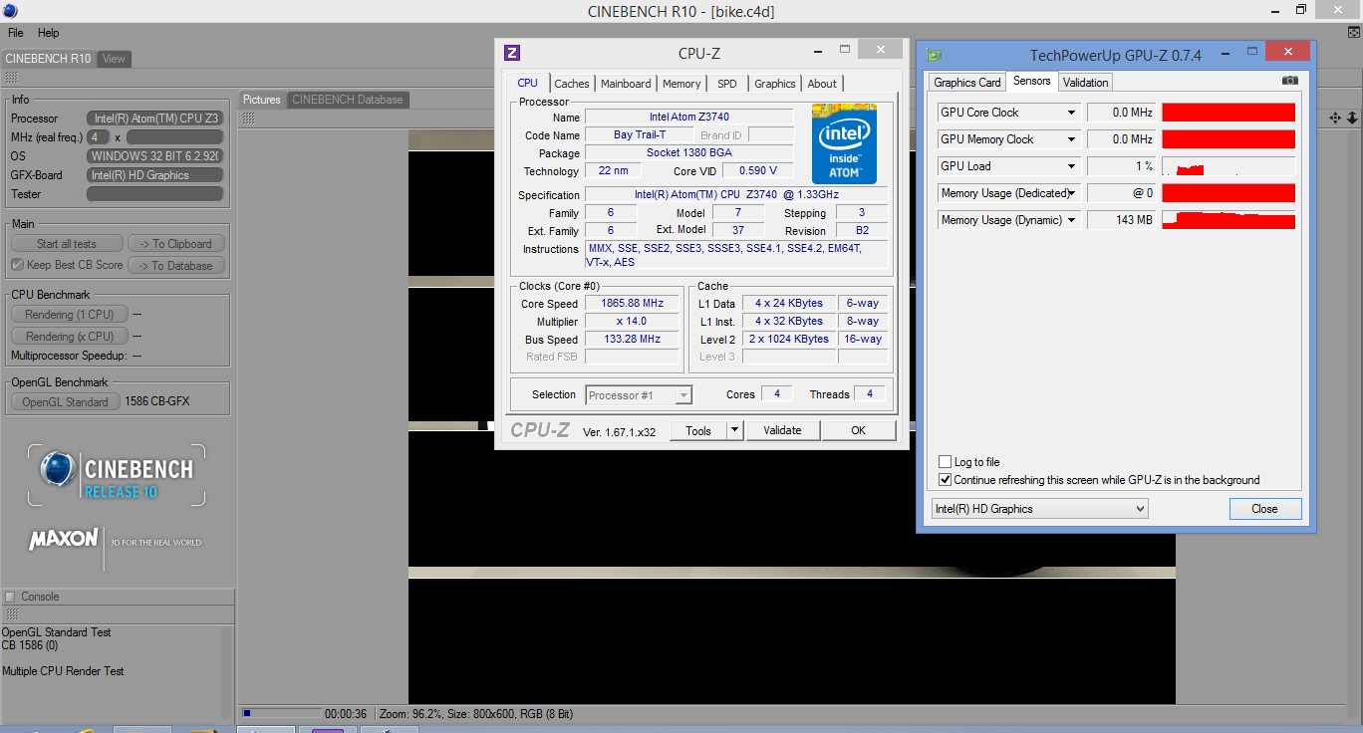1363x733 pixels.
Task: Click the To Clipboard button
Action: (176, 244)
